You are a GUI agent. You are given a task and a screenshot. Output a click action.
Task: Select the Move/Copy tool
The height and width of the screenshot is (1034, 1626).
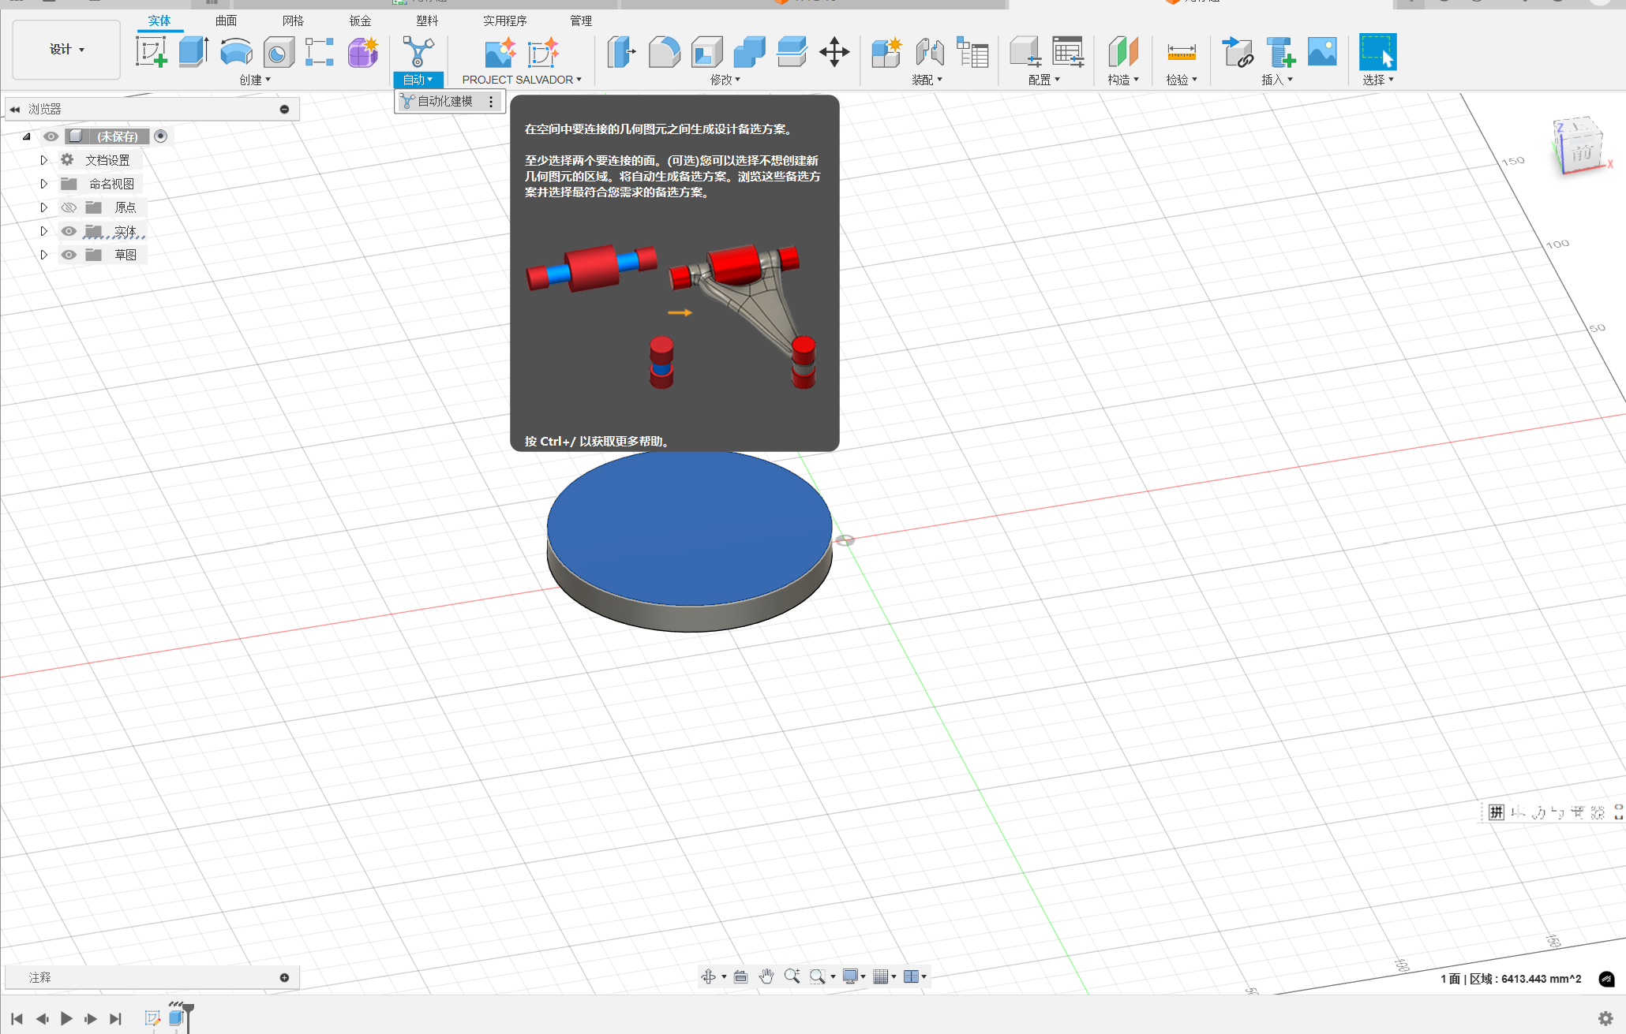click(x=834, y=52)
